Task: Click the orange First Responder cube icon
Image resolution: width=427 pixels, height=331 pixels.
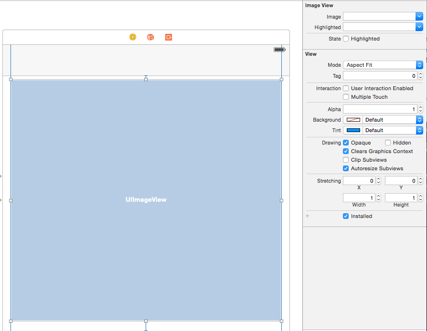Action: (x=150, y=37)
